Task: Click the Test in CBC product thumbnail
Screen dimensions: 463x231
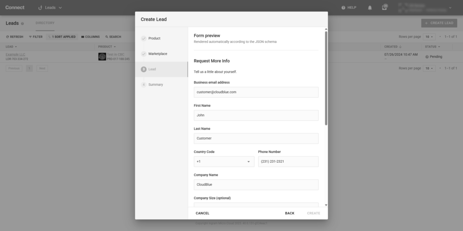Action: [x=102, y=57]
